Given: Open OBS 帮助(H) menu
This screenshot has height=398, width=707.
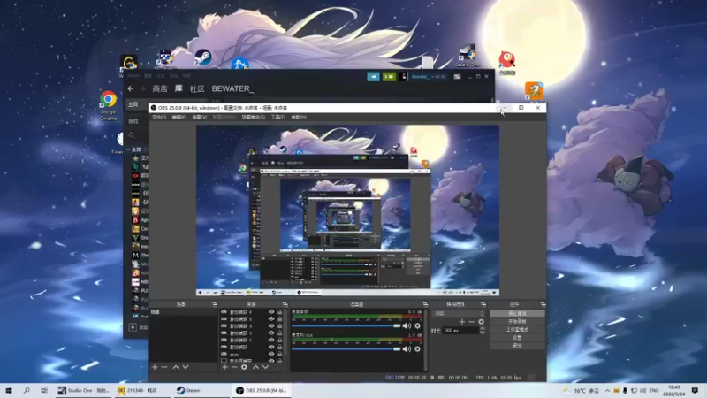Looking at the screenshot, I should coord(299,118).
